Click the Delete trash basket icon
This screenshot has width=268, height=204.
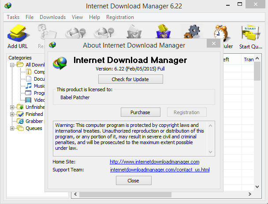pos(134,32)
